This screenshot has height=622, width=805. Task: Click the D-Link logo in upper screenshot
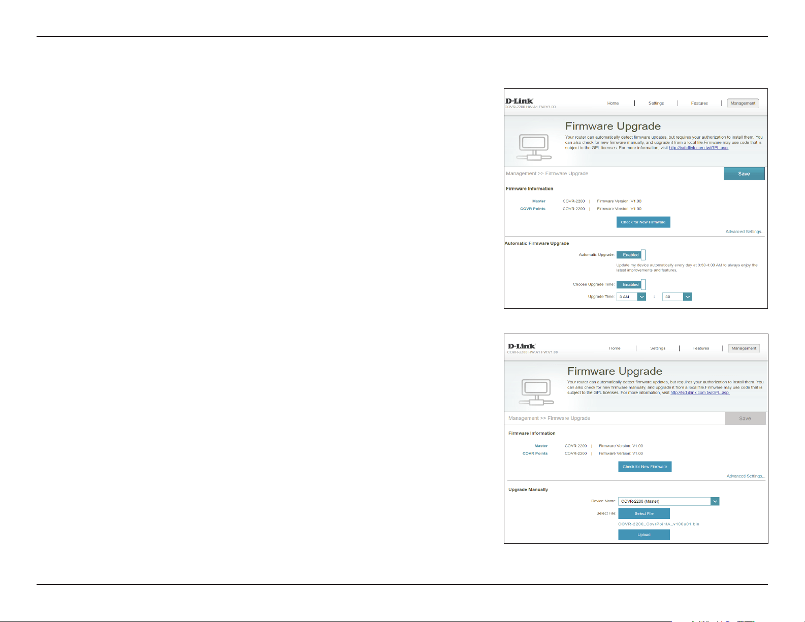[519, 101]
